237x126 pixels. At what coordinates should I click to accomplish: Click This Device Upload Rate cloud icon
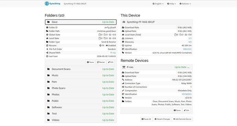(123, 31)
